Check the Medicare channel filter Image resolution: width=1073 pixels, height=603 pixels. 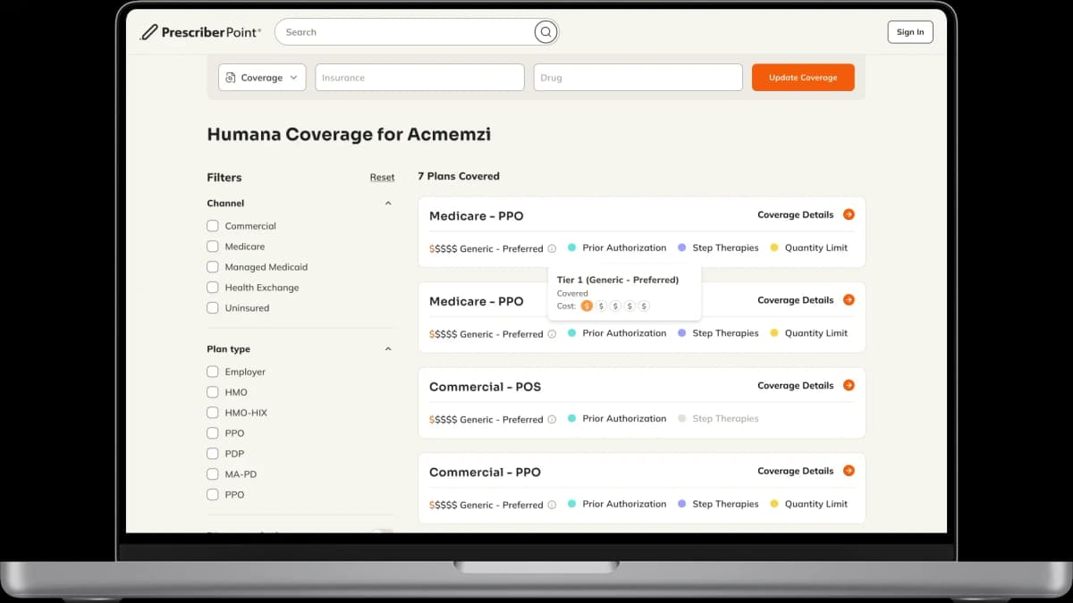coord(212,246)
